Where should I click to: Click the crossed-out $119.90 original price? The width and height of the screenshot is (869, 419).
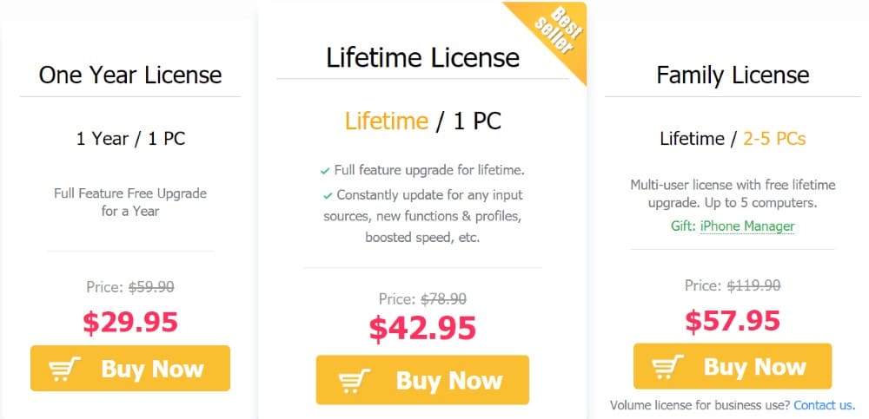point(753,285)
